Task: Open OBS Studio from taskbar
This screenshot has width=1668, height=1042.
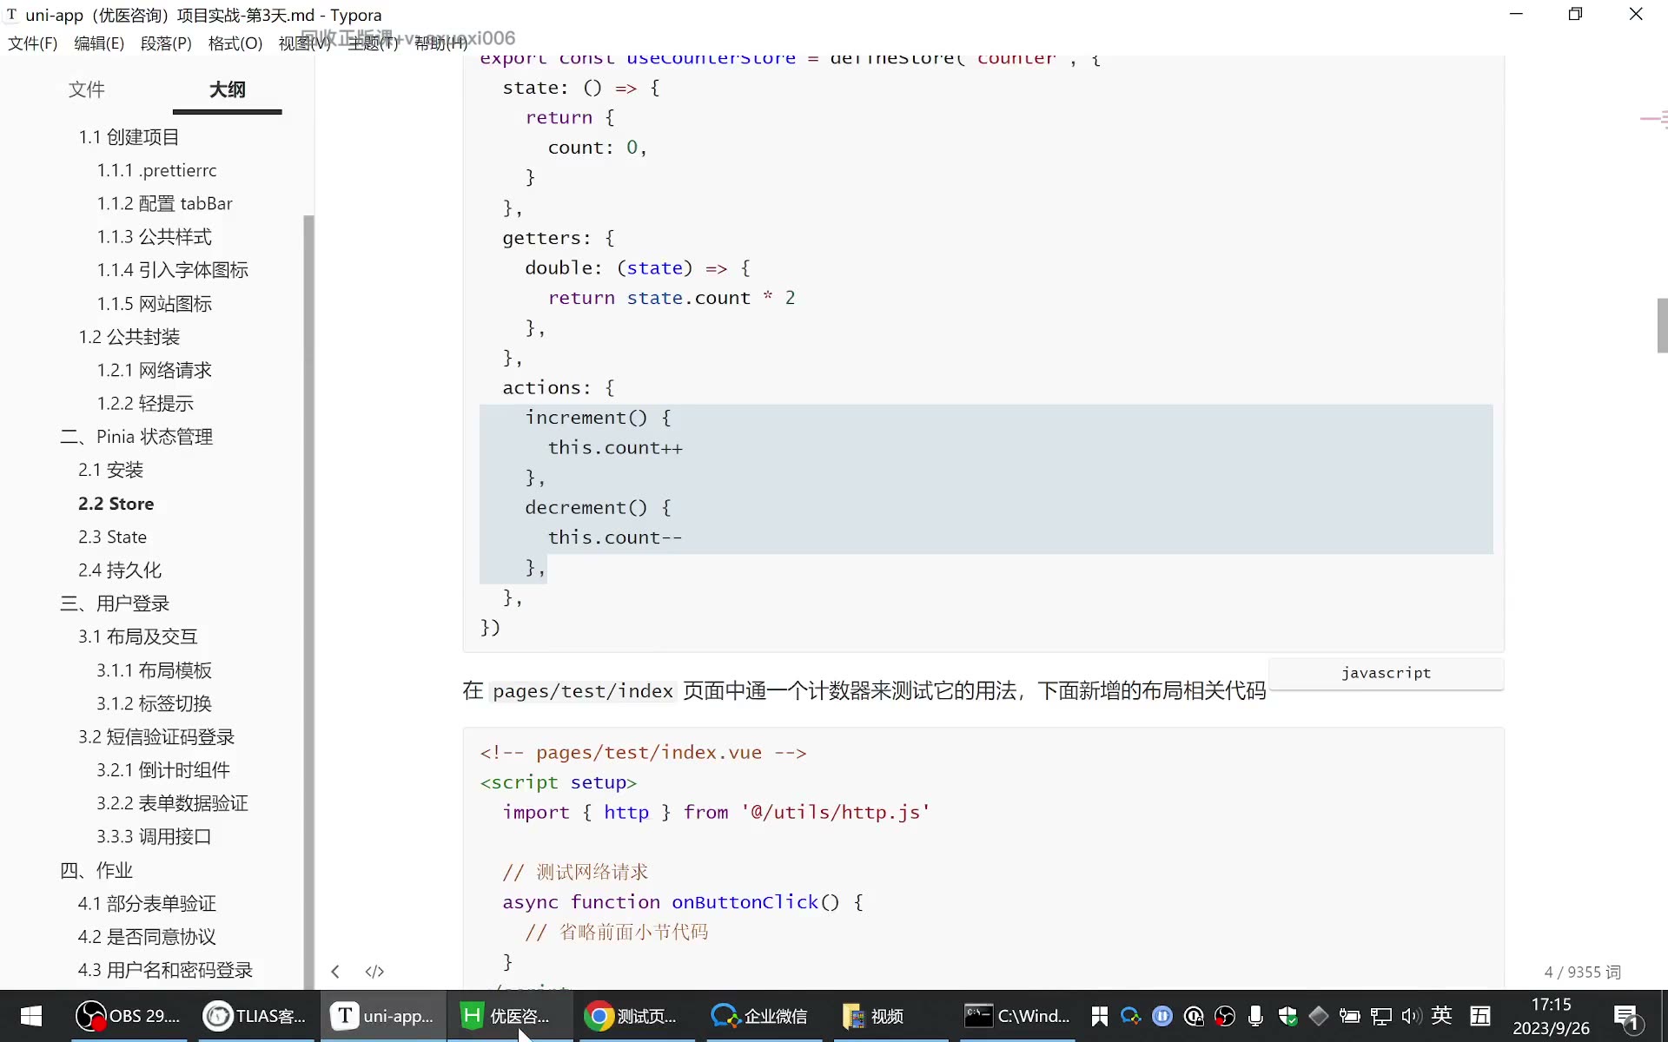Action: tap(128, 1015)
